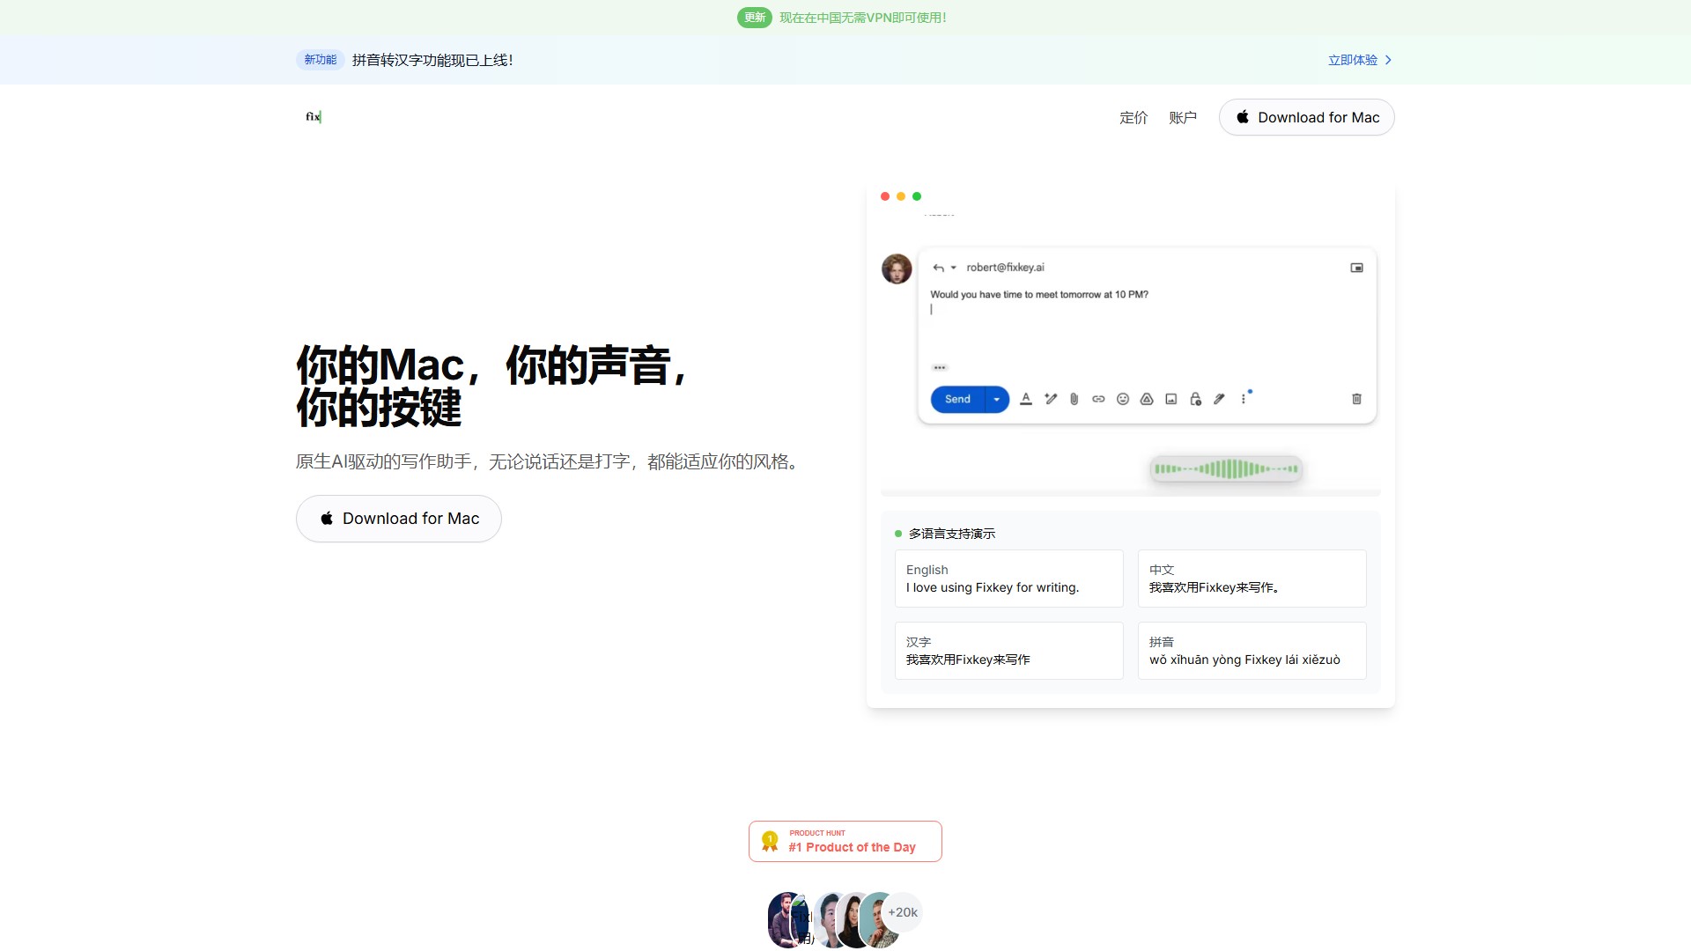The image size is (1691, 951).
Task: Select the 拼音 demo card
Action: click(x=1252, y=651)
